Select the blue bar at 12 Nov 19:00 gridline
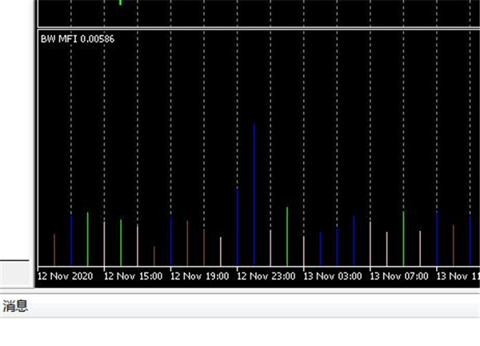The width and height of the screenshot is (480, 346). tap(171, 241)
